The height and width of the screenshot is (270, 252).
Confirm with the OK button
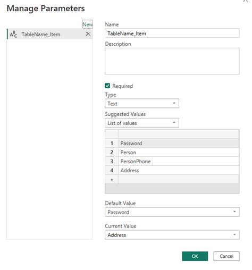coord(195,256)
